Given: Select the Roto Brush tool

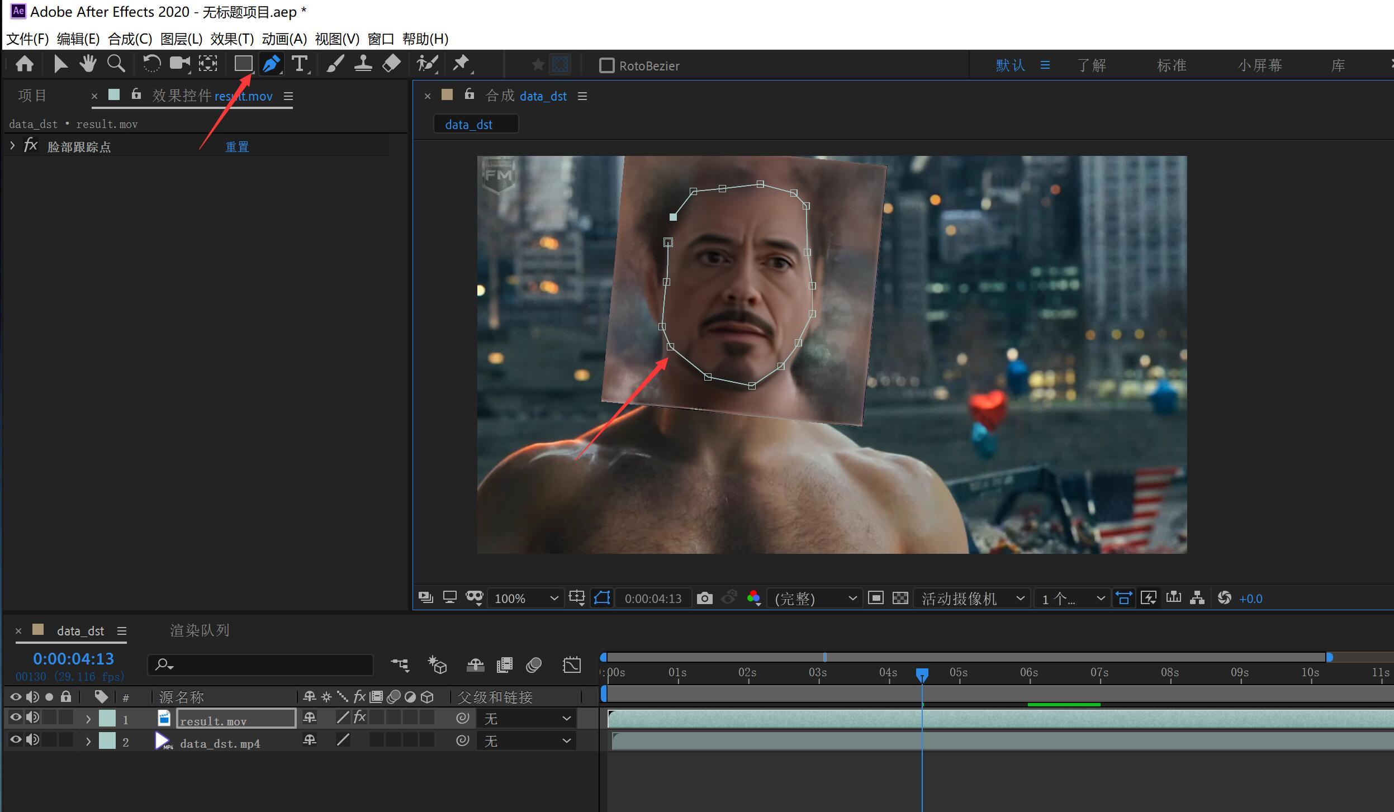Looking at the screenshot, I should (428, 64).
